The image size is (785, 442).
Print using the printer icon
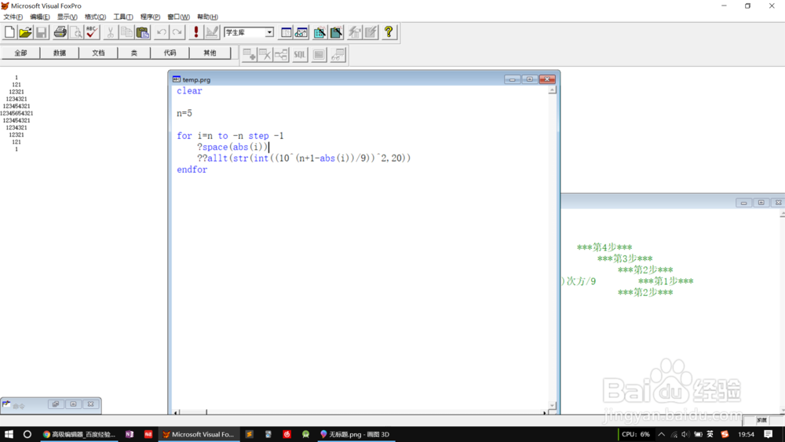click(x=60, y=32)
